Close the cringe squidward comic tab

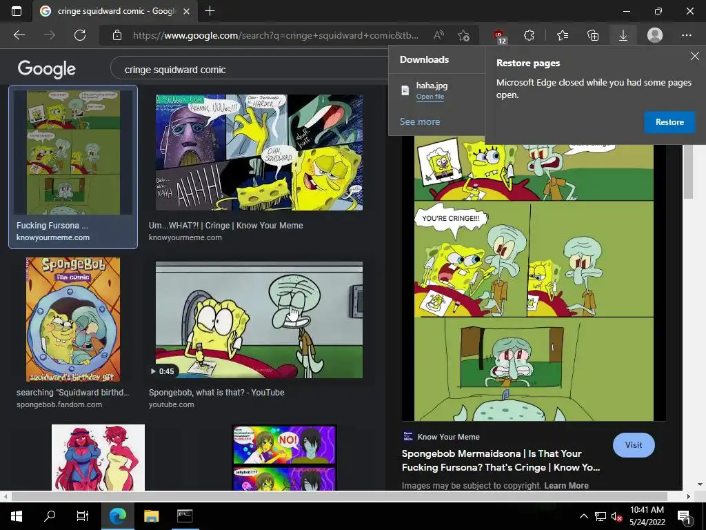(186, 11)
